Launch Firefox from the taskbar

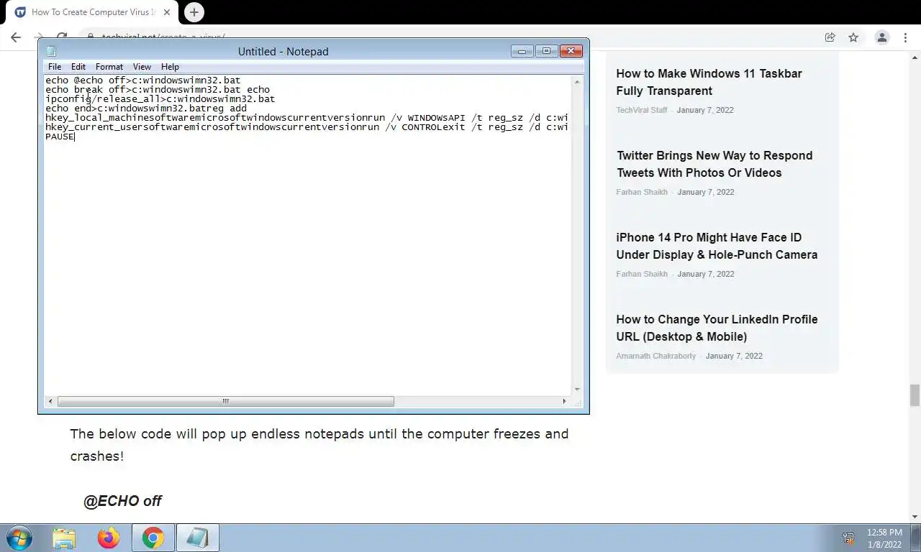point(109,538)
